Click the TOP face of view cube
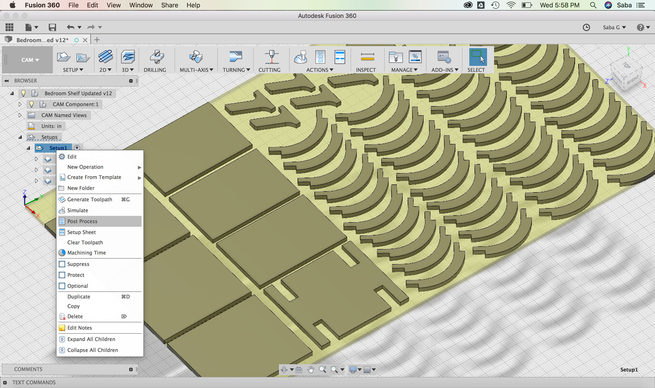 tap(626, 65)
